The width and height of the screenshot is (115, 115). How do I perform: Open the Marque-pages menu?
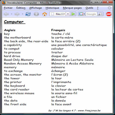tap(72, 8)
